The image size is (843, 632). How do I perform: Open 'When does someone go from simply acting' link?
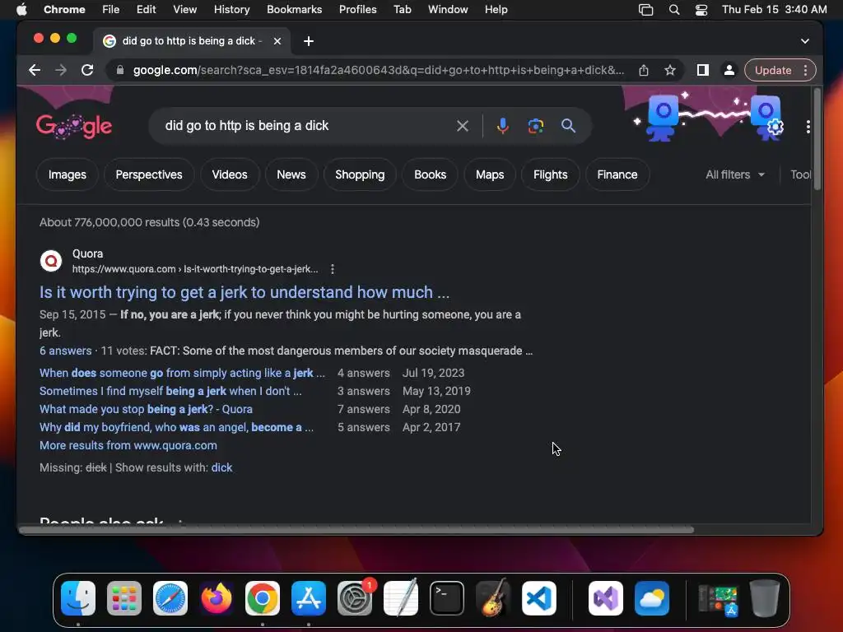coord(182,373)
